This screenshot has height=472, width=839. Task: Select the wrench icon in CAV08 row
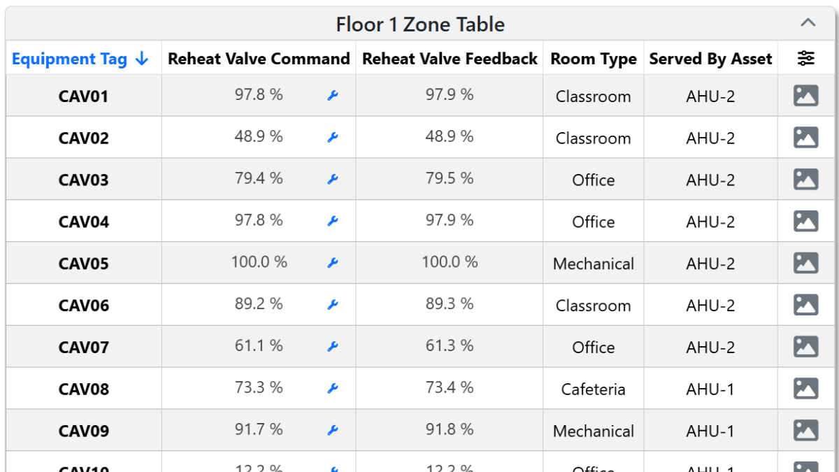pos(332,389)
